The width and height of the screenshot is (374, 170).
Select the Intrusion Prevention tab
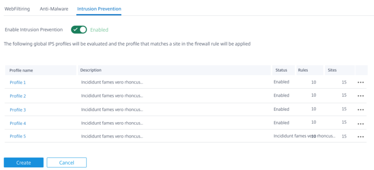99,9
